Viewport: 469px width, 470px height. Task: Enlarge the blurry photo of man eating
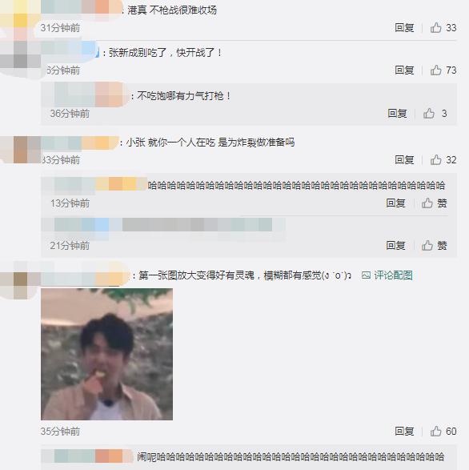point(106,354)
